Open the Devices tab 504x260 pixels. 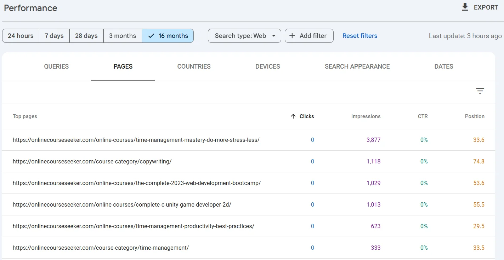(x=267, y=67)
